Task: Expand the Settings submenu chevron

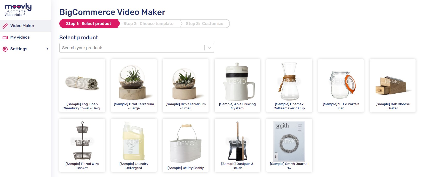Action: click(x=47, y=49)
